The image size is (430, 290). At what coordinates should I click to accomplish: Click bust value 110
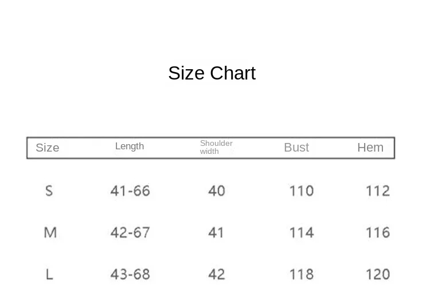pos(302,190)
